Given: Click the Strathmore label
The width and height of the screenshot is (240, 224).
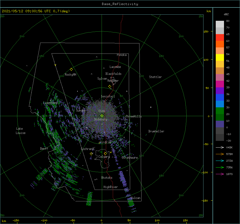Looking at the screenshot, I should (130, 158).
